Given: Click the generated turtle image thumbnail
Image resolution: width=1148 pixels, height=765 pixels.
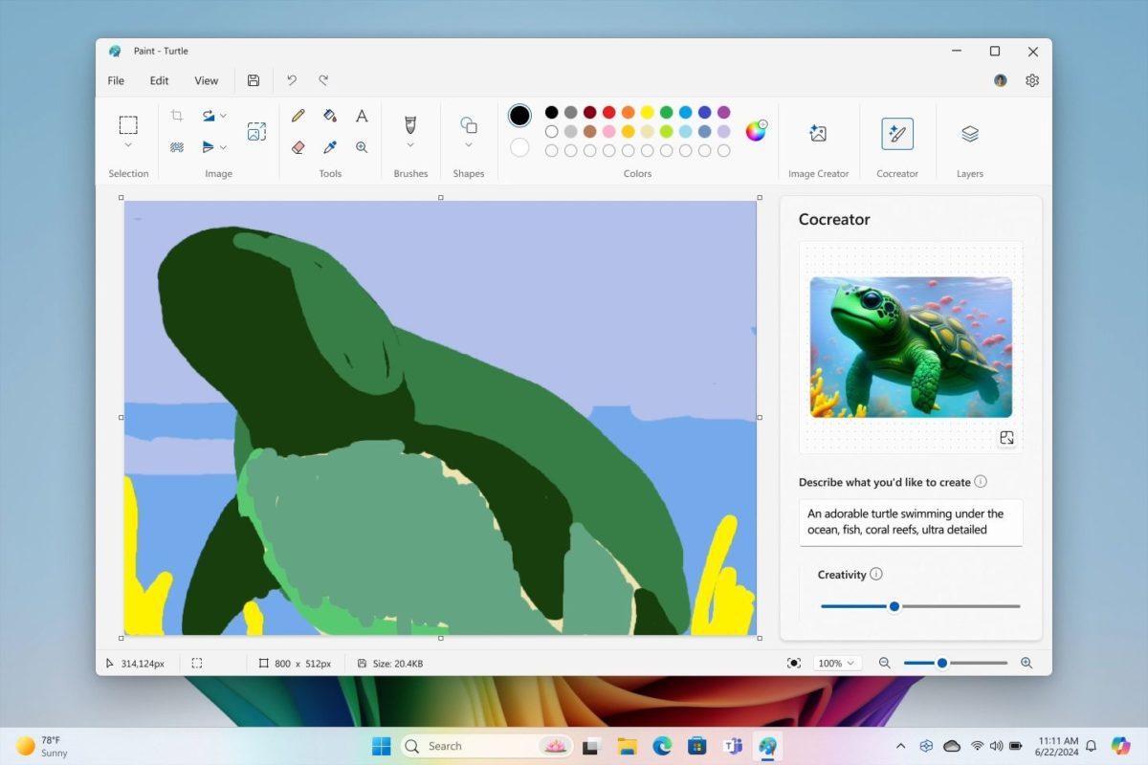Looking at the screenshot, I should pyautogui.click(x=911, y=347).
